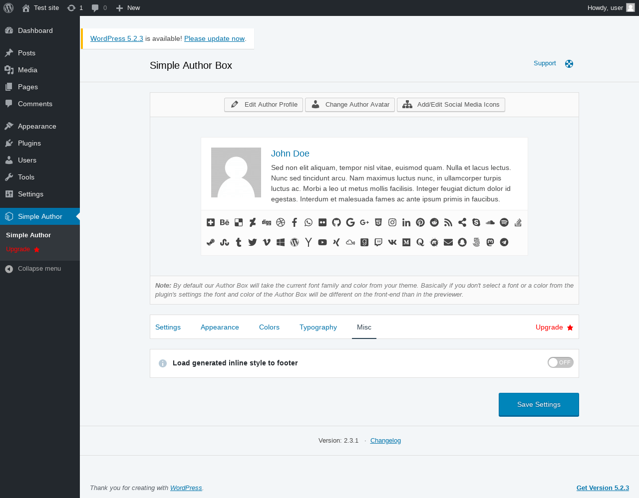Switch to the Appearance tab
The width and height of the screenshot is (639, 498).
coord(220,327)
